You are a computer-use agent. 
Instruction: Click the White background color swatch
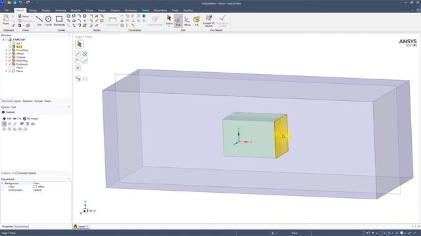click(35, 186)
